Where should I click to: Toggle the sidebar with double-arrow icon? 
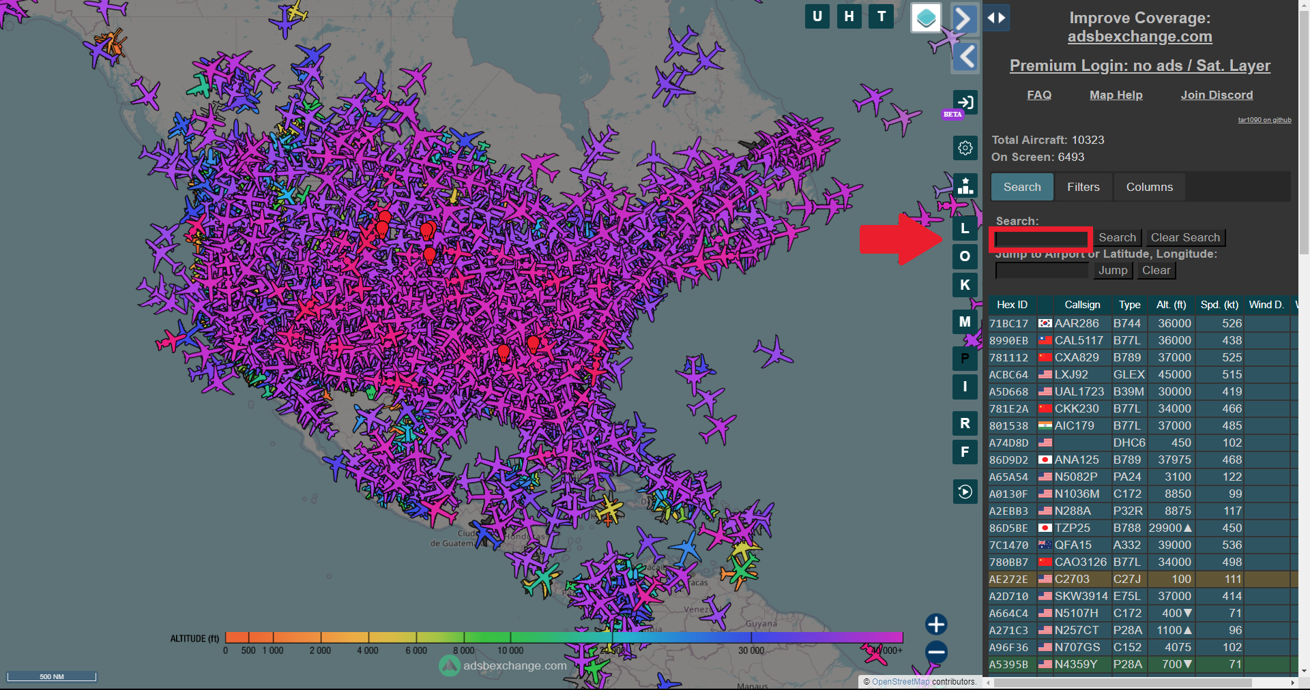click(x=997, y=18)
